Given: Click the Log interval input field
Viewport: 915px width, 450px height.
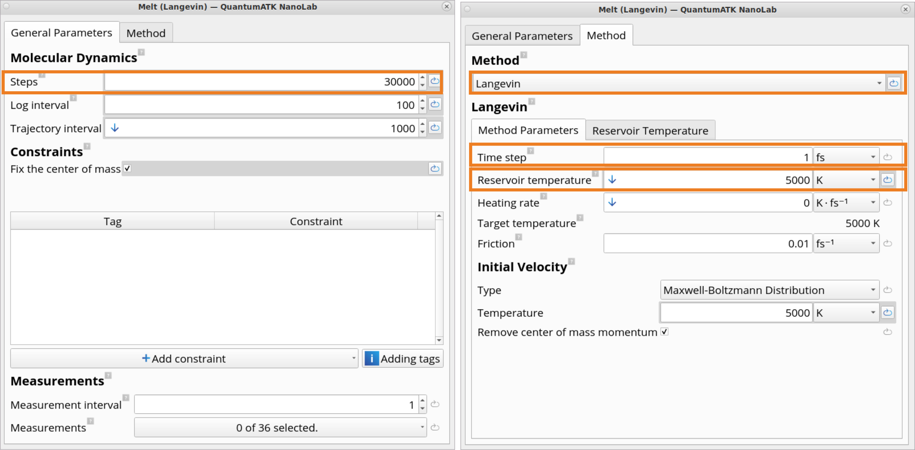Looking at the screenshot, I should (262, 105).
